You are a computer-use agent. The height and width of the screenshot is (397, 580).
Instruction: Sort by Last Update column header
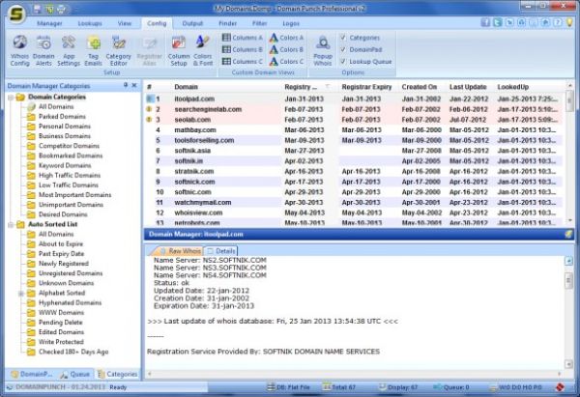tap(468, 87)
